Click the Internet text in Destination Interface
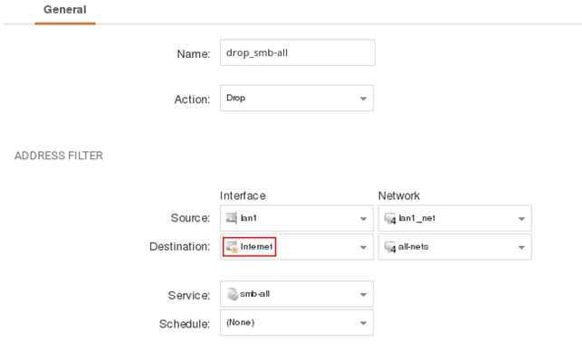582x351 pixels. pos(256,247)
